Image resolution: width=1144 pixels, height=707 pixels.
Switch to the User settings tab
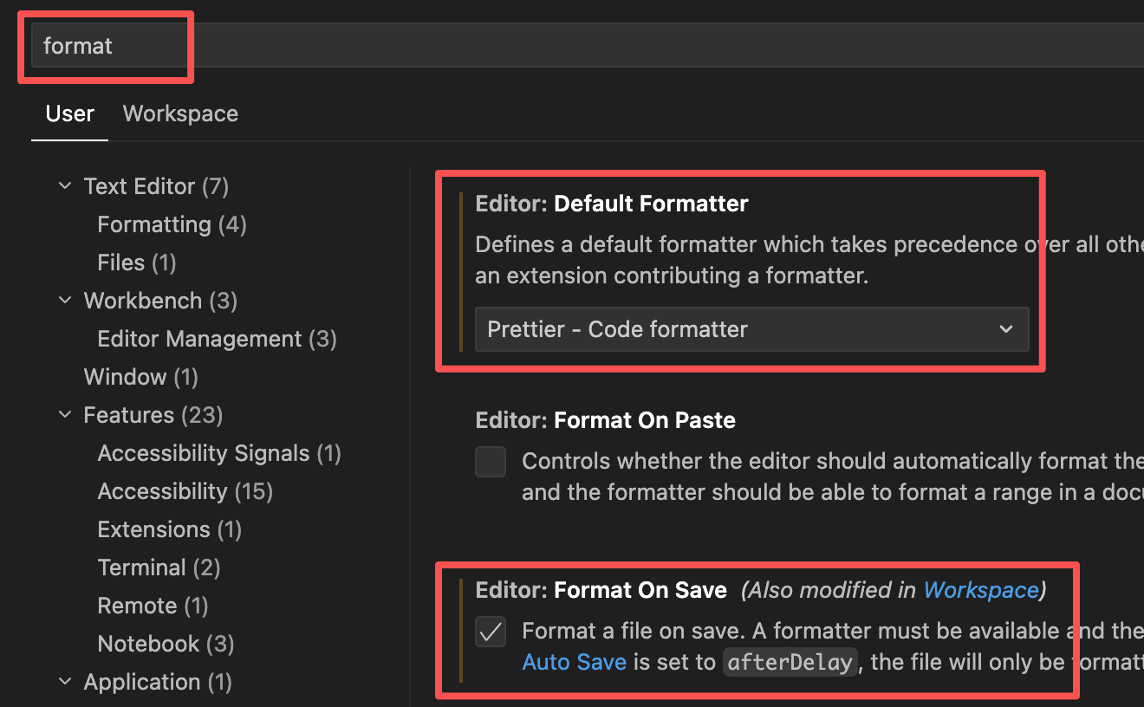[x=69, y=114]
